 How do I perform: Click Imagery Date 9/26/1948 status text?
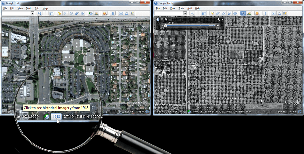click(x=170, y=112)
